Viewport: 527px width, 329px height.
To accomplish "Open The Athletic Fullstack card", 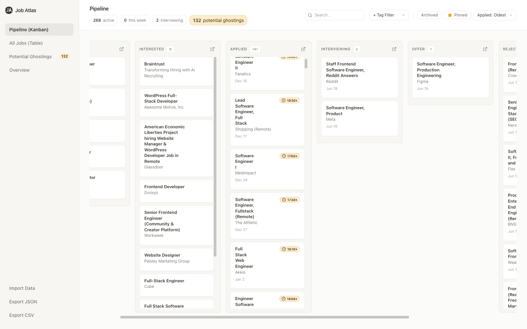I will (x=267, y=216).
